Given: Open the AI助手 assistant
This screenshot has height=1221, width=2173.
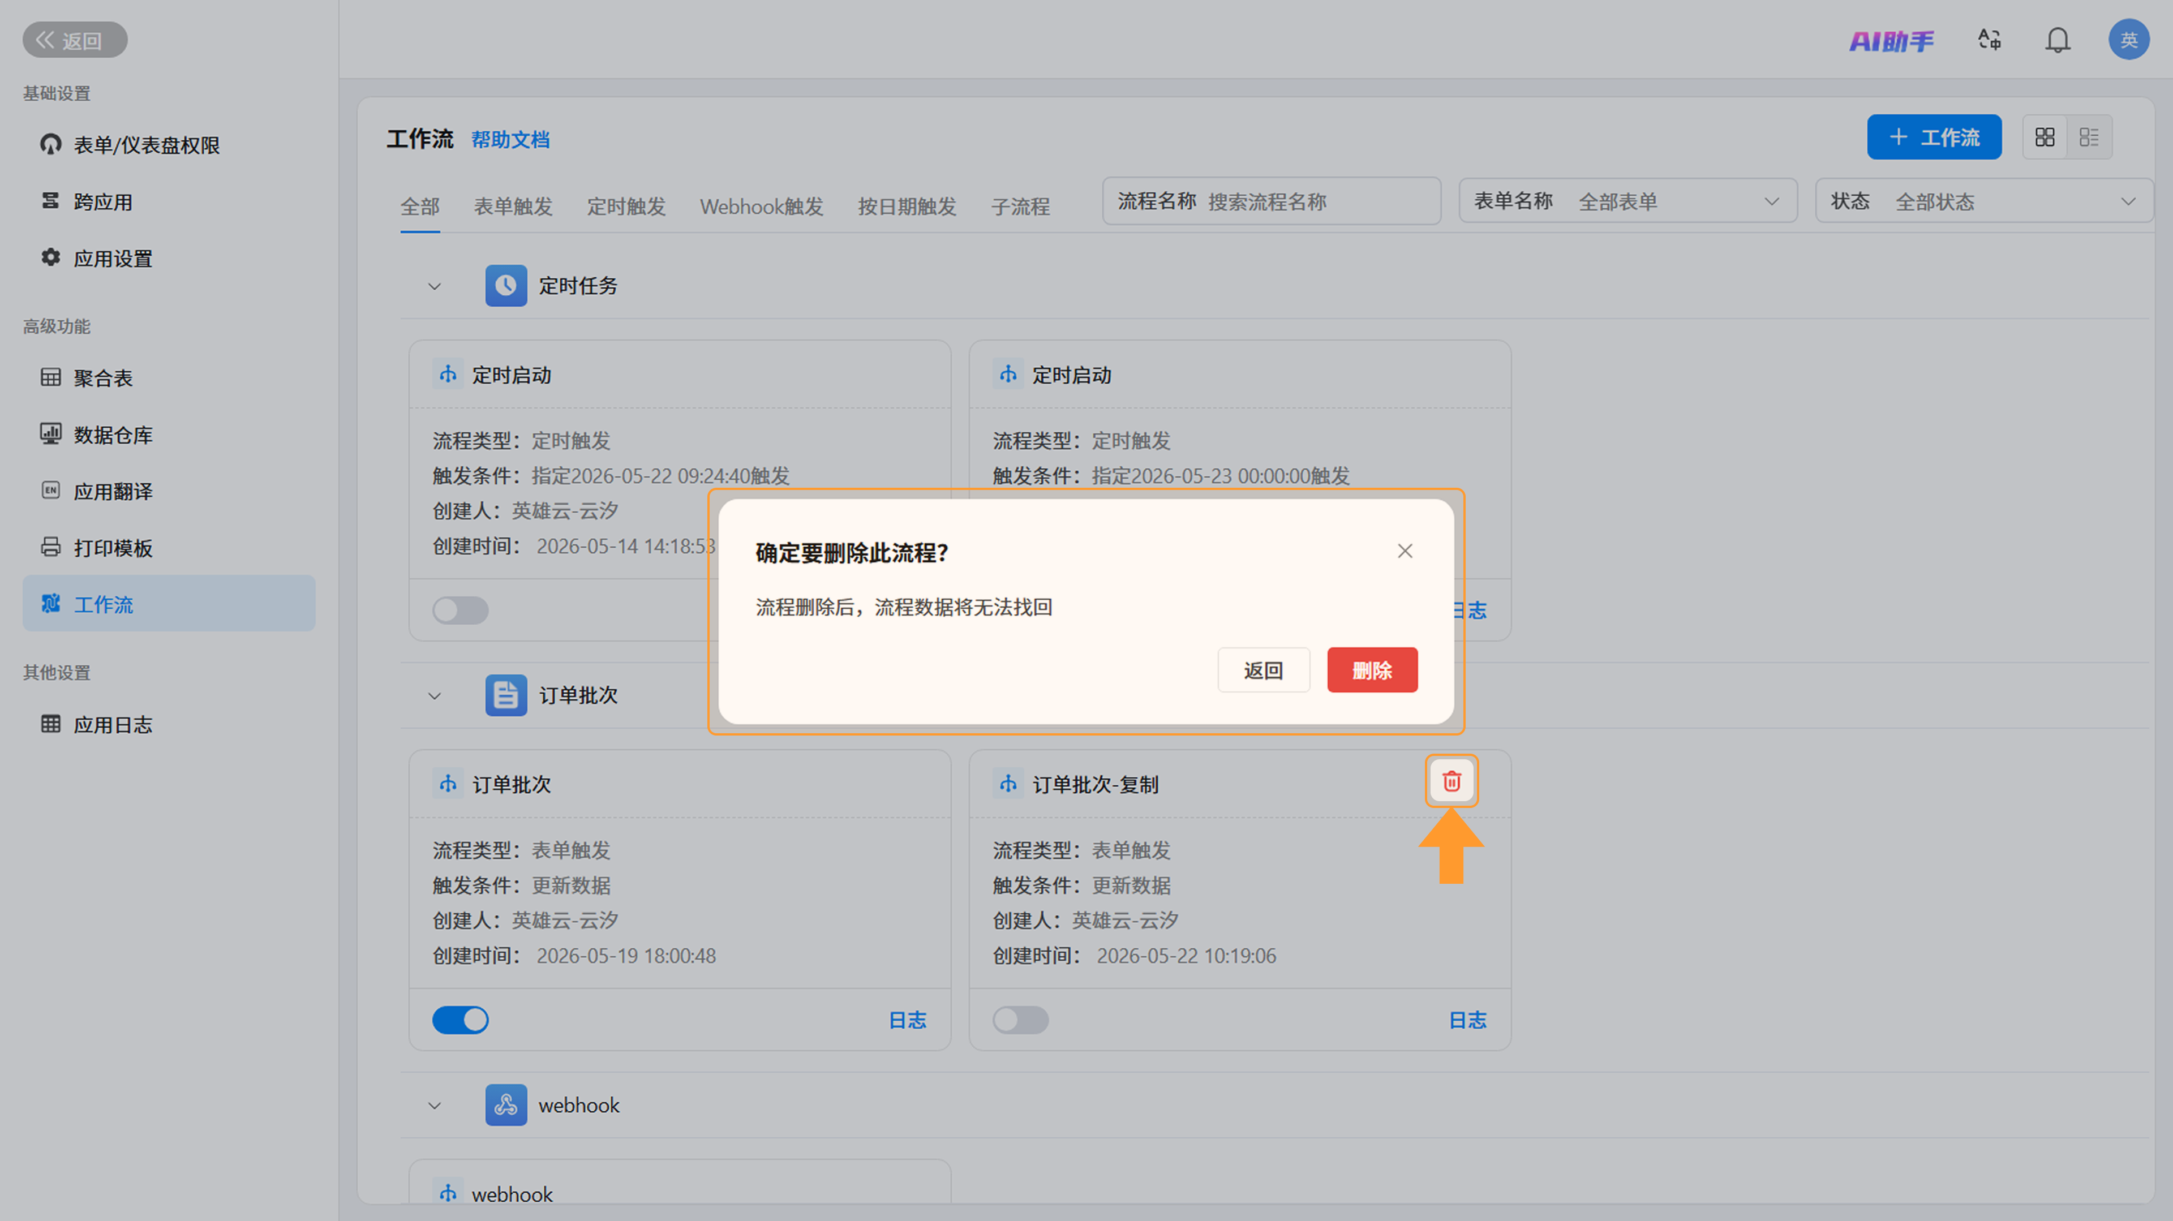Looking at the screenshot, I should (x=1892, y=41).
